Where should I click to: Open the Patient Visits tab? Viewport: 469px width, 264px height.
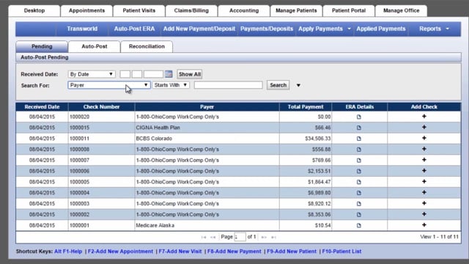[x=139, y=10]
